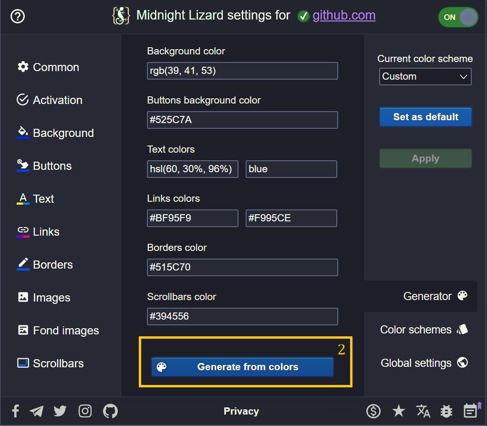Click the Activation checkmark circle icon

pyautogui.click(x=23, y=100)
